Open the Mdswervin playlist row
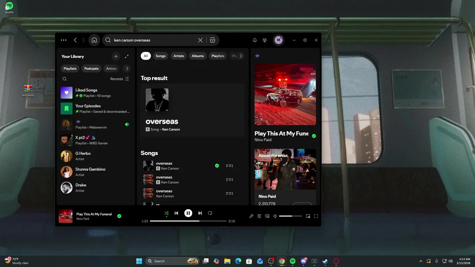Screen dimensions: 475x267 click(x=95, y=125)
